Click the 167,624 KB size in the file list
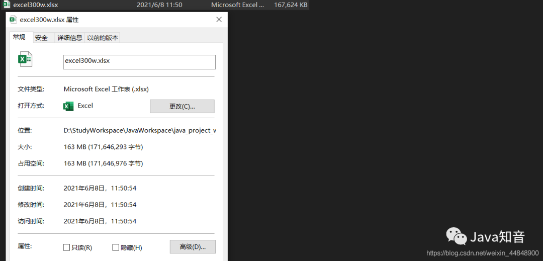 pyautogui.click(x=291, y=5)
